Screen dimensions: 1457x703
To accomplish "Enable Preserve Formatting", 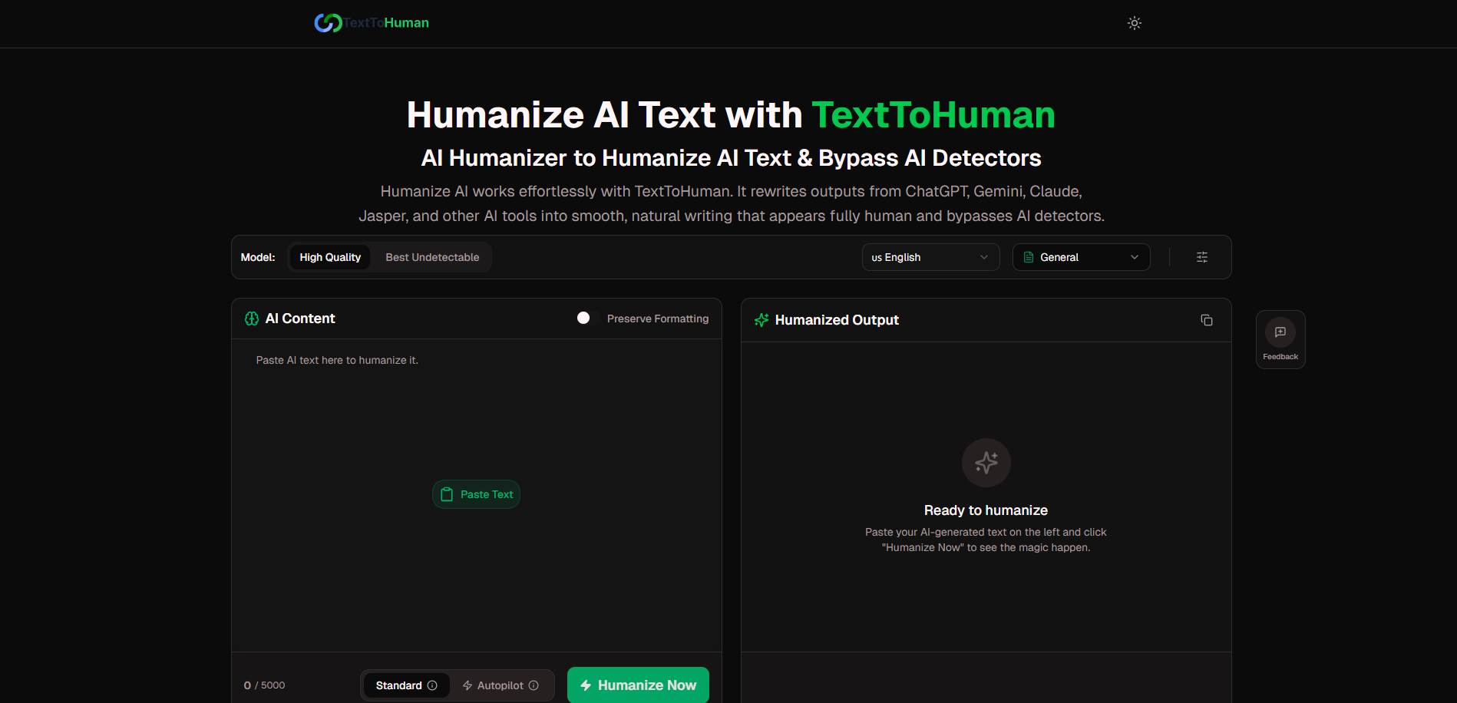I will pos(584,317).
